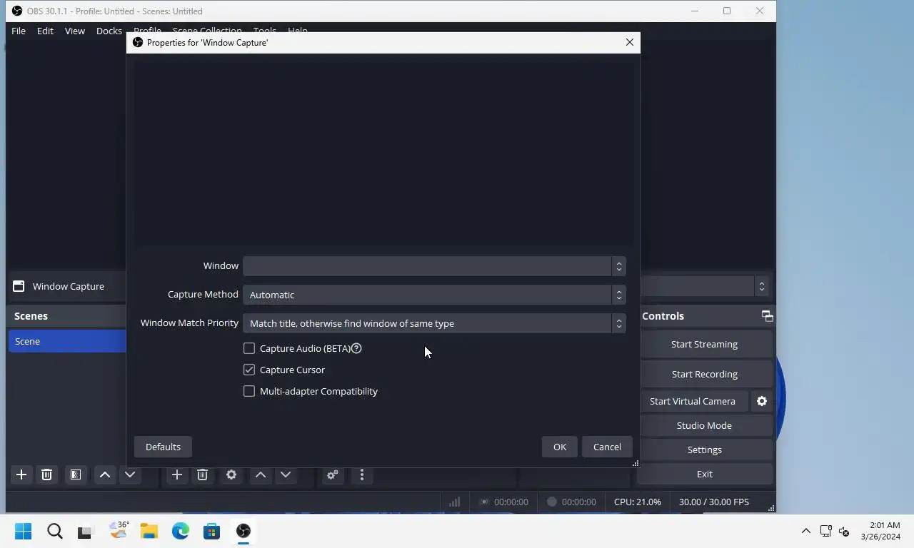Click the volume icon in system tray
The height and width of the screenshot is (548, 914).
click(x=844, y=531)
